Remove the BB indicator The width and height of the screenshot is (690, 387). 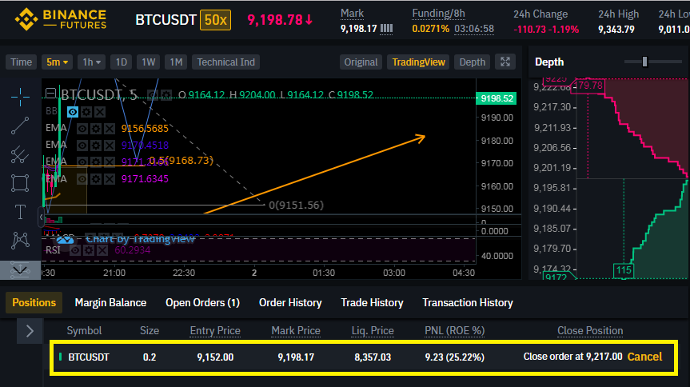100,112
